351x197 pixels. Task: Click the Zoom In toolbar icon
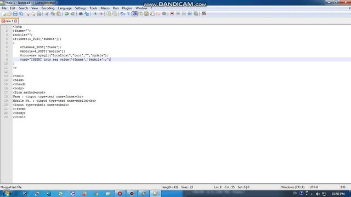[x=95, y=14]
